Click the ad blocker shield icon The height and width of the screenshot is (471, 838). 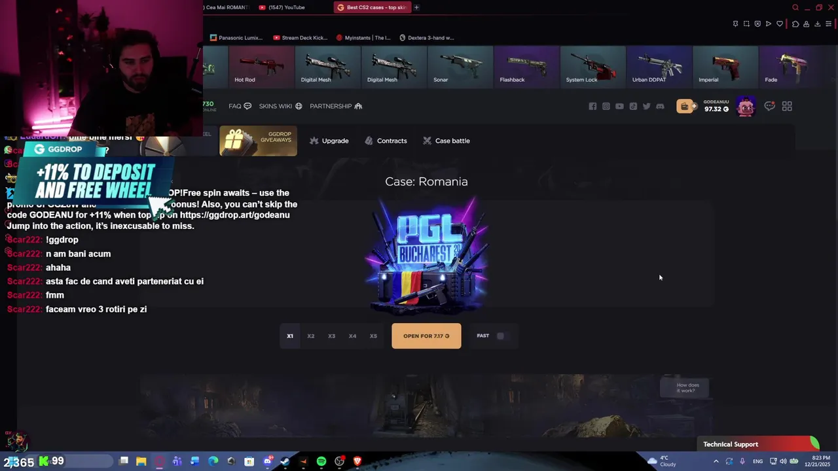757,24
